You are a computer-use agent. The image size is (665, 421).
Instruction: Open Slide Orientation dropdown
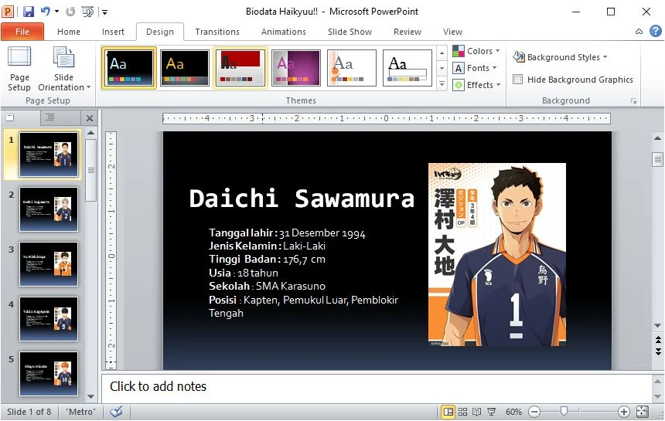click(x=64, y=69)
